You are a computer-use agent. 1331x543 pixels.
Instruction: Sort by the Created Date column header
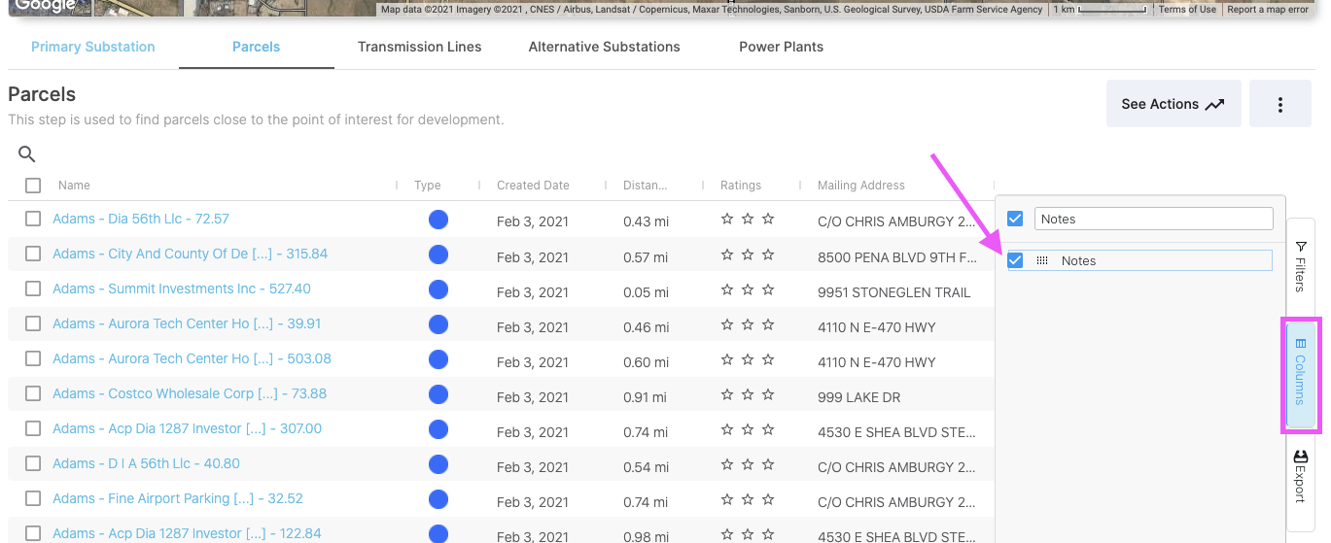tap(533, 185)
